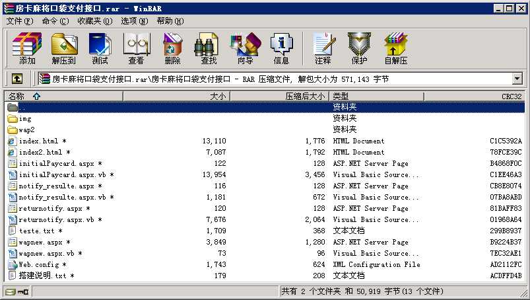The image size is (530, 300).
Task: Click the WinRAR title bar icon
Action: point(9,9)
